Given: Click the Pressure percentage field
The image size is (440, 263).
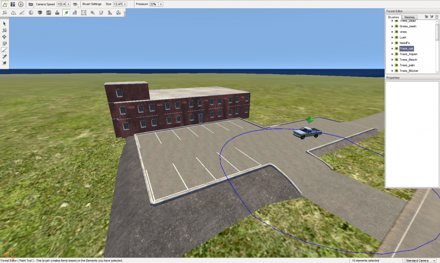Looking at the screenshot, I should click(153, 4).
